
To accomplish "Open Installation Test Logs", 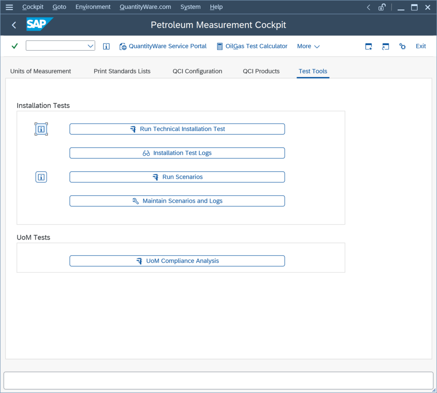I will (x=177, y=153).
